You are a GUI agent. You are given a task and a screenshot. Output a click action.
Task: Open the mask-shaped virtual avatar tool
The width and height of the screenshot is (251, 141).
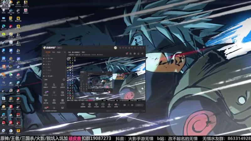coord(46,101)
